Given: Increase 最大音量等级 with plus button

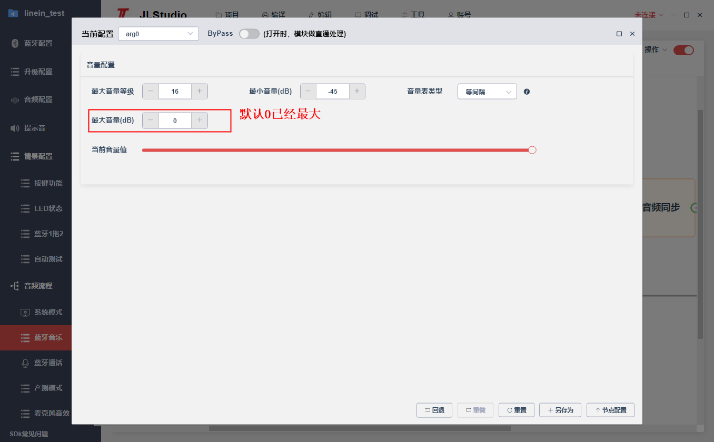Looking at the screenshot, I should [200, 92].
